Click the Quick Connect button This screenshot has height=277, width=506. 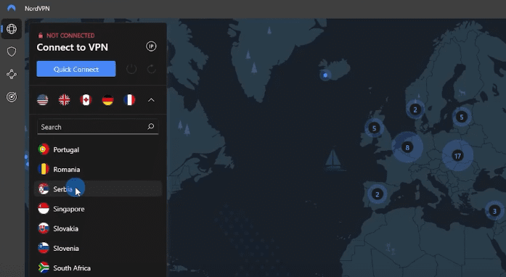click(76, 69)
